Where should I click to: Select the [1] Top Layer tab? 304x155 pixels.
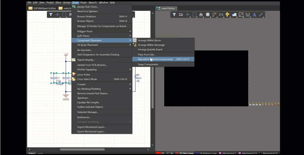(185, 153)
